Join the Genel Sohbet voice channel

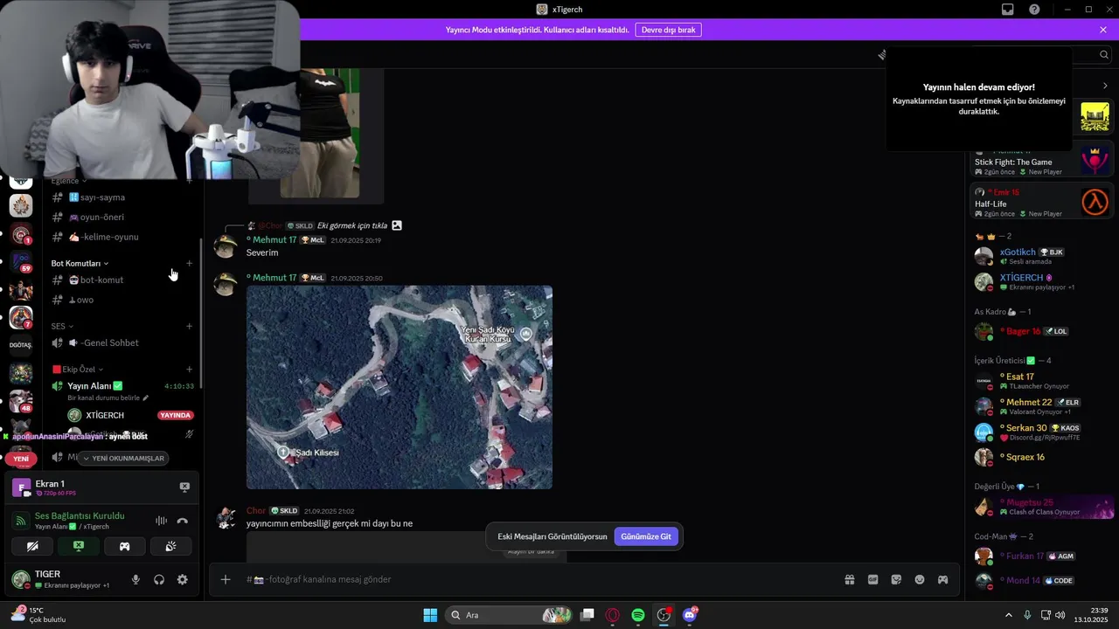click(122, 342)
